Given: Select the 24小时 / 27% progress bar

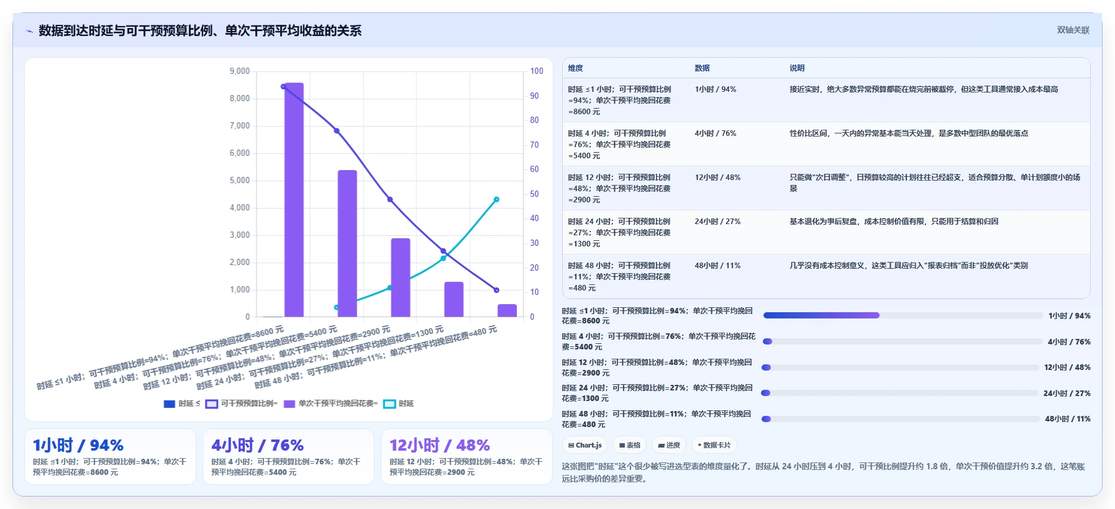Looking at the screenshot, I should pos(899,393).
